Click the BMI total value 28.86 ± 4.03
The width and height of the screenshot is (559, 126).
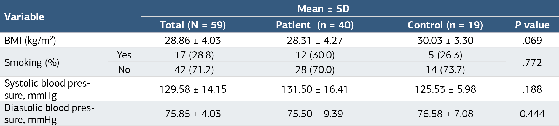click(193, 41)
